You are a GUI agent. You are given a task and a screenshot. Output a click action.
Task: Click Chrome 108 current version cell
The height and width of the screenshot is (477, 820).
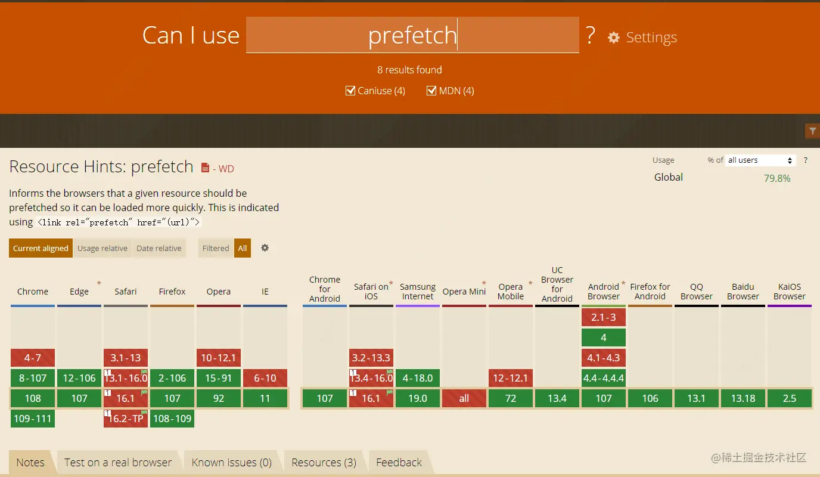pos(33,398)
